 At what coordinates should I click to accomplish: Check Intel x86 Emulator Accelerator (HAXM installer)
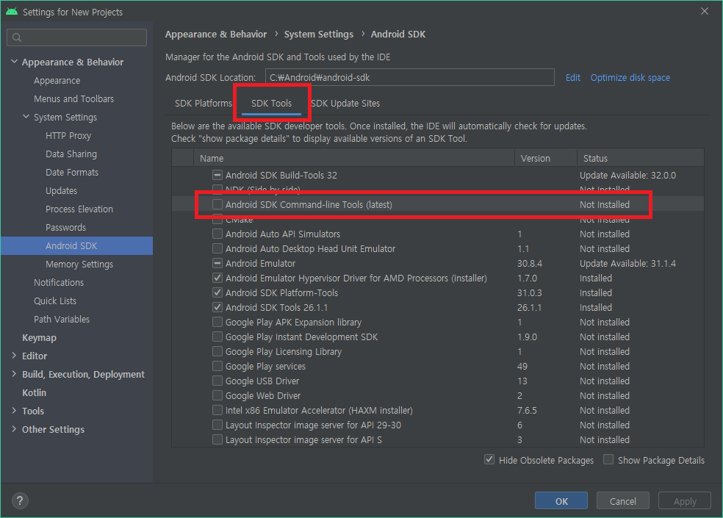217,410
